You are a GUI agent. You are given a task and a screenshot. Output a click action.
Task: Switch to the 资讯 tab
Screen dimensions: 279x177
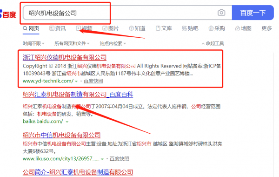point(58,28)
